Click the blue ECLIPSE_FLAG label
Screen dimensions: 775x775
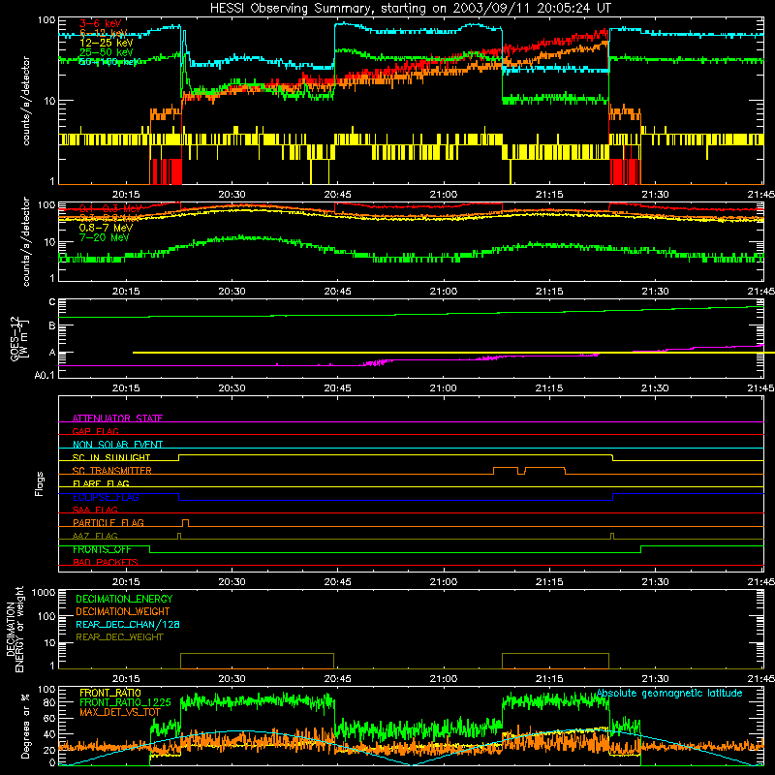click(x=106, y=497)
